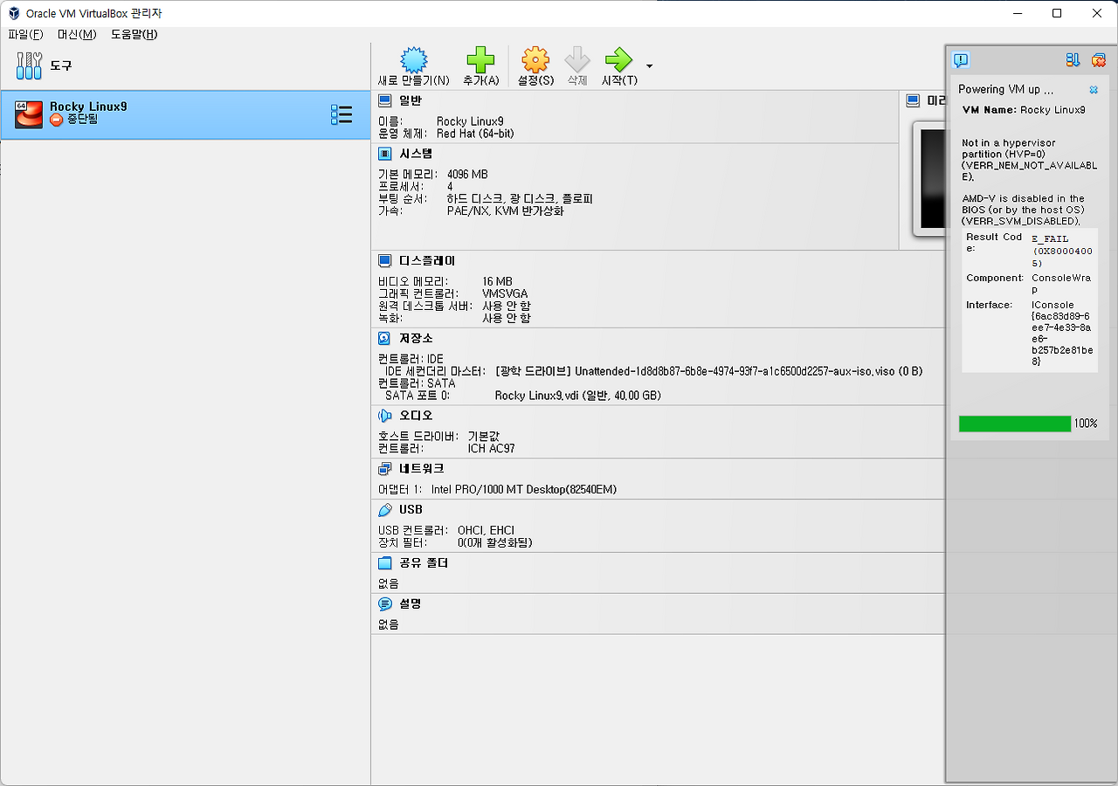Viewport: 1118px width, 786px height.
Task: Click the green 100% progress bar
Action: 1015,424
